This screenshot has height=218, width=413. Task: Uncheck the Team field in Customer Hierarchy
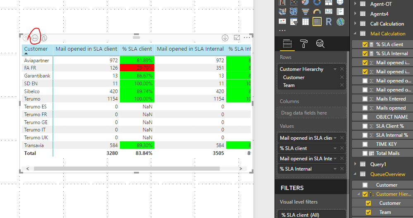tap(368, 212)
